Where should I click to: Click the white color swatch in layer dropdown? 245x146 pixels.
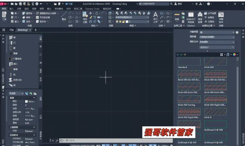(x=127, y=22)
